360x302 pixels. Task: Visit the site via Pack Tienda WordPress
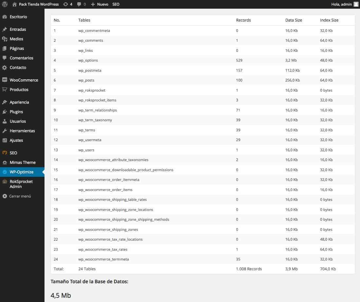(37, 4)
